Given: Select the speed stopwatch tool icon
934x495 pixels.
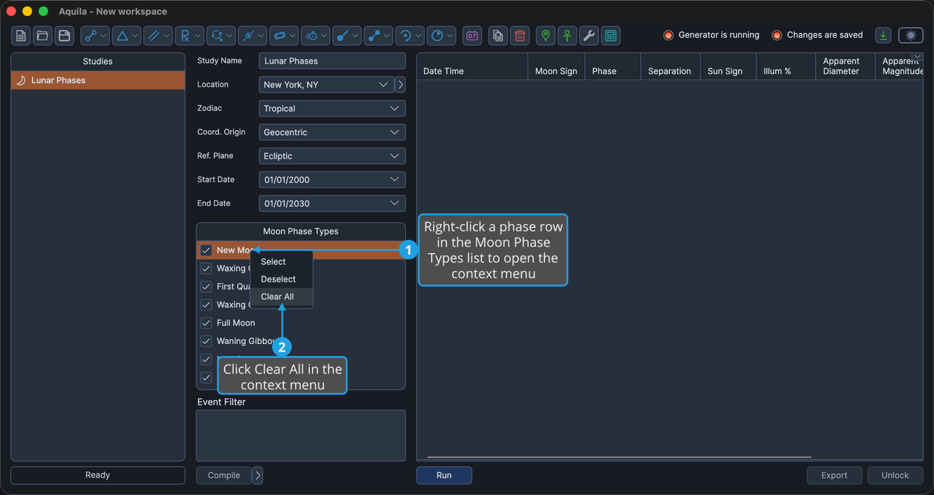Looking at the screenshot, I should click(311, 36).
